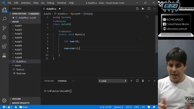
Task: Change language mode via C# item
Action: click(x=143, y=107)
